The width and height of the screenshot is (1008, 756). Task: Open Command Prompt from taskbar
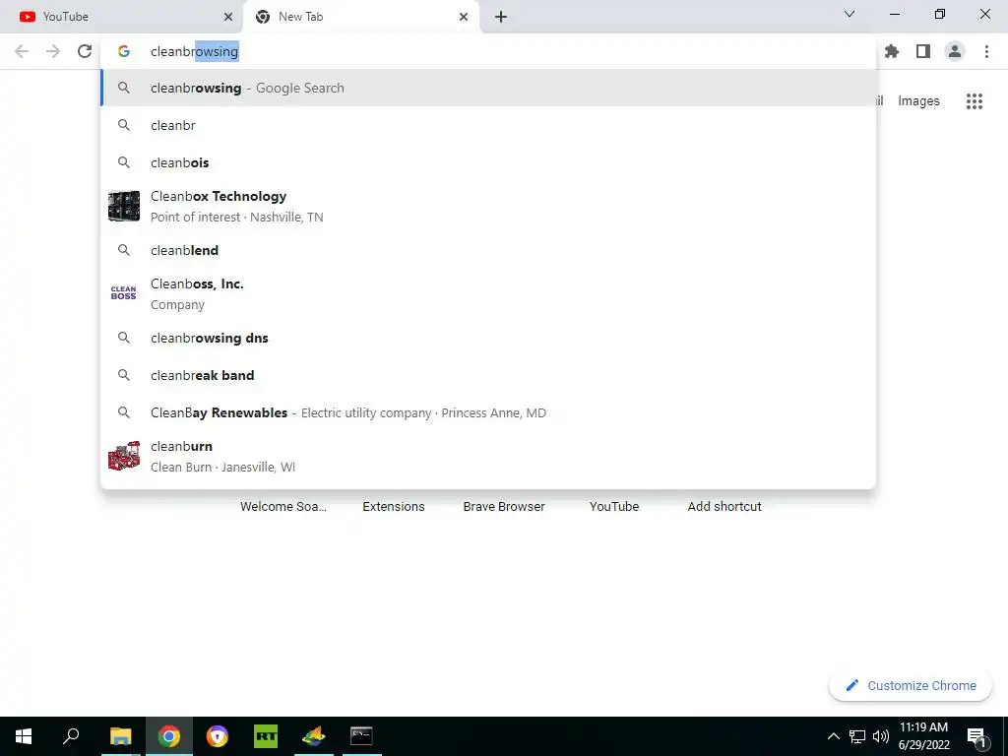(x=361, y=736)
